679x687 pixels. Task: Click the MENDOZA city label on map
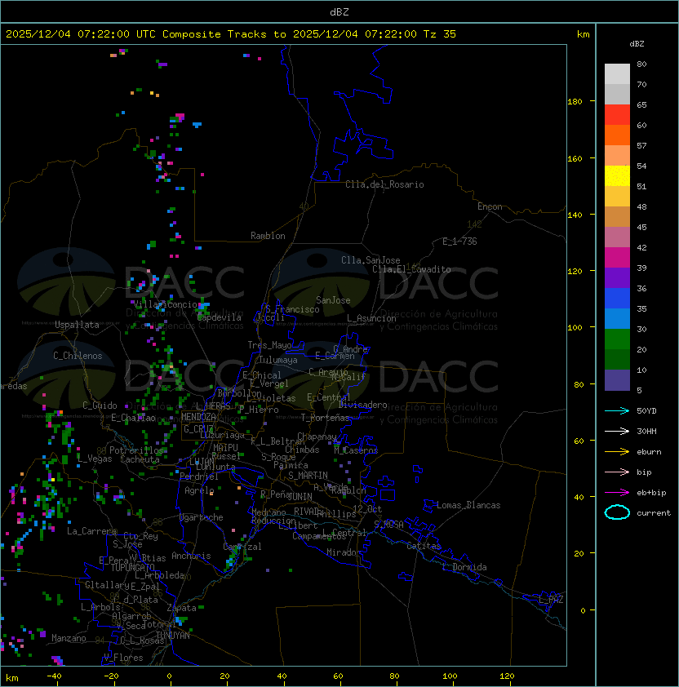pos(199,417)
